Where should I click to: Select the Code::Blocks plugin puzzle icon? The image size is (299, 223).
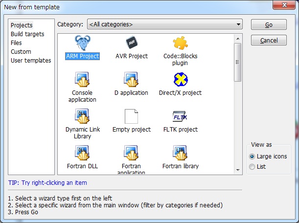(181, 43)
